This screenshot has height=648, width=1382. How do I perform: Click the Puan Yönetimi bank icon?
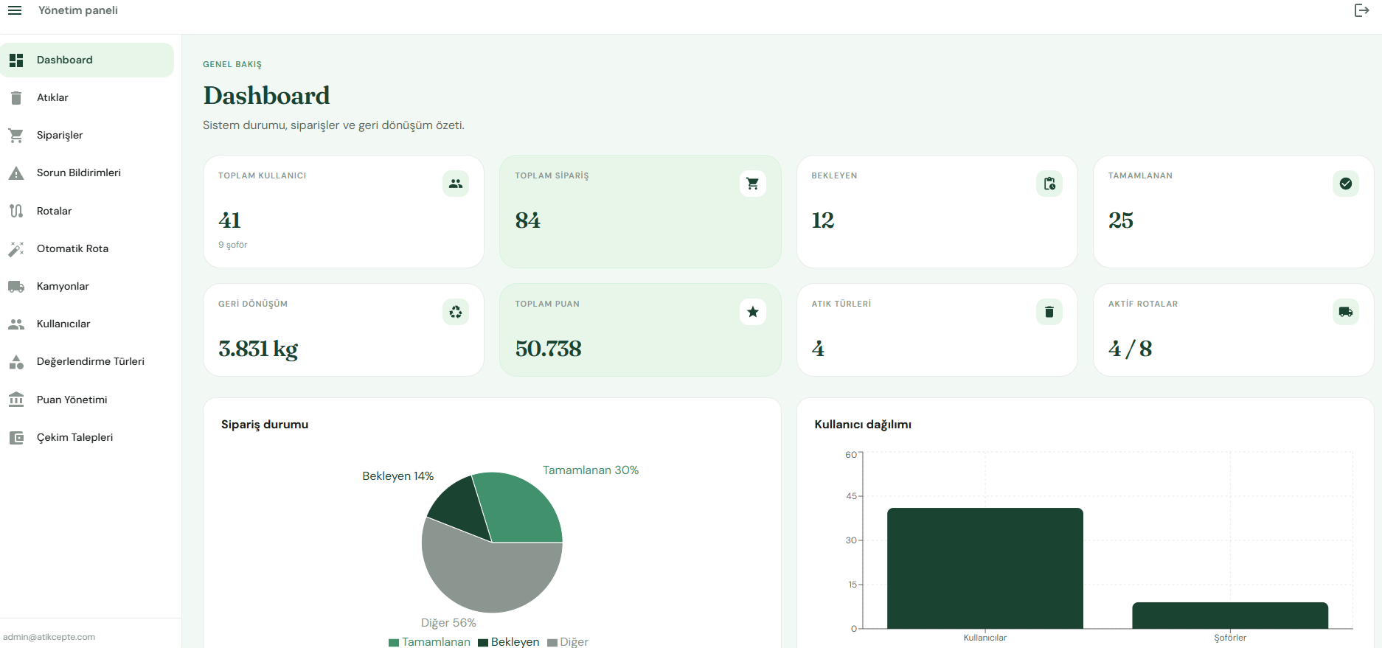(x=16, y=400)
